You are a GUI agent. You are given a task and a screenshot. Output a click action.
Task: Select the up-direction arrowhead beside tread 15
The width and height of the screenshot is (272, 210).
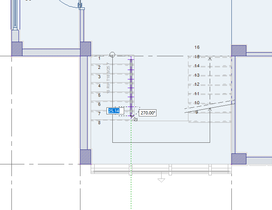coord(210,59)
